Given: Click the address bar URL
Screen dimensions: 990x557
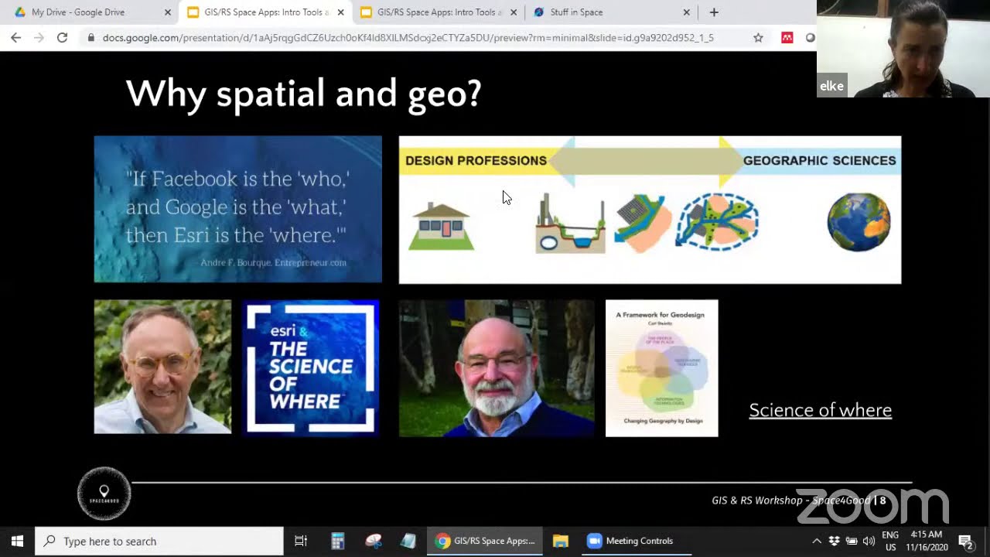Looking at the screenshot, I should [x=408, y=37].
